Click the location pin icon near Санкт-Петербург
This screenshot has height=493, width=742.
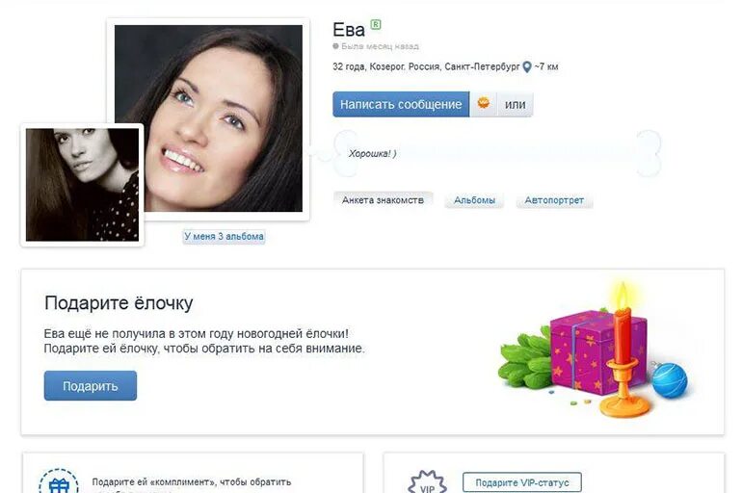(x=527, y=67)
